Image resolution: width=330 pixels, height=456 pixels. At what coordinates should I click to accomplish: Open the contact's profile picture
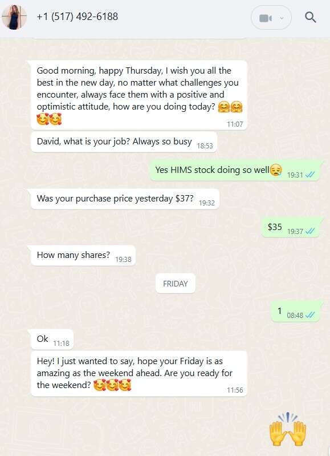click(14, 17)
